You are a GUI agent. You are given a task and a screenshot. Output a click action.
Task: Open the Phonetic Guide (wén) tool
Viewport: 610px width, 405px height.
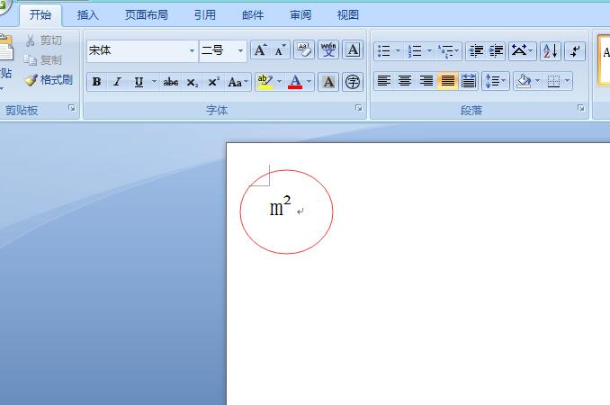coord(328,50)
